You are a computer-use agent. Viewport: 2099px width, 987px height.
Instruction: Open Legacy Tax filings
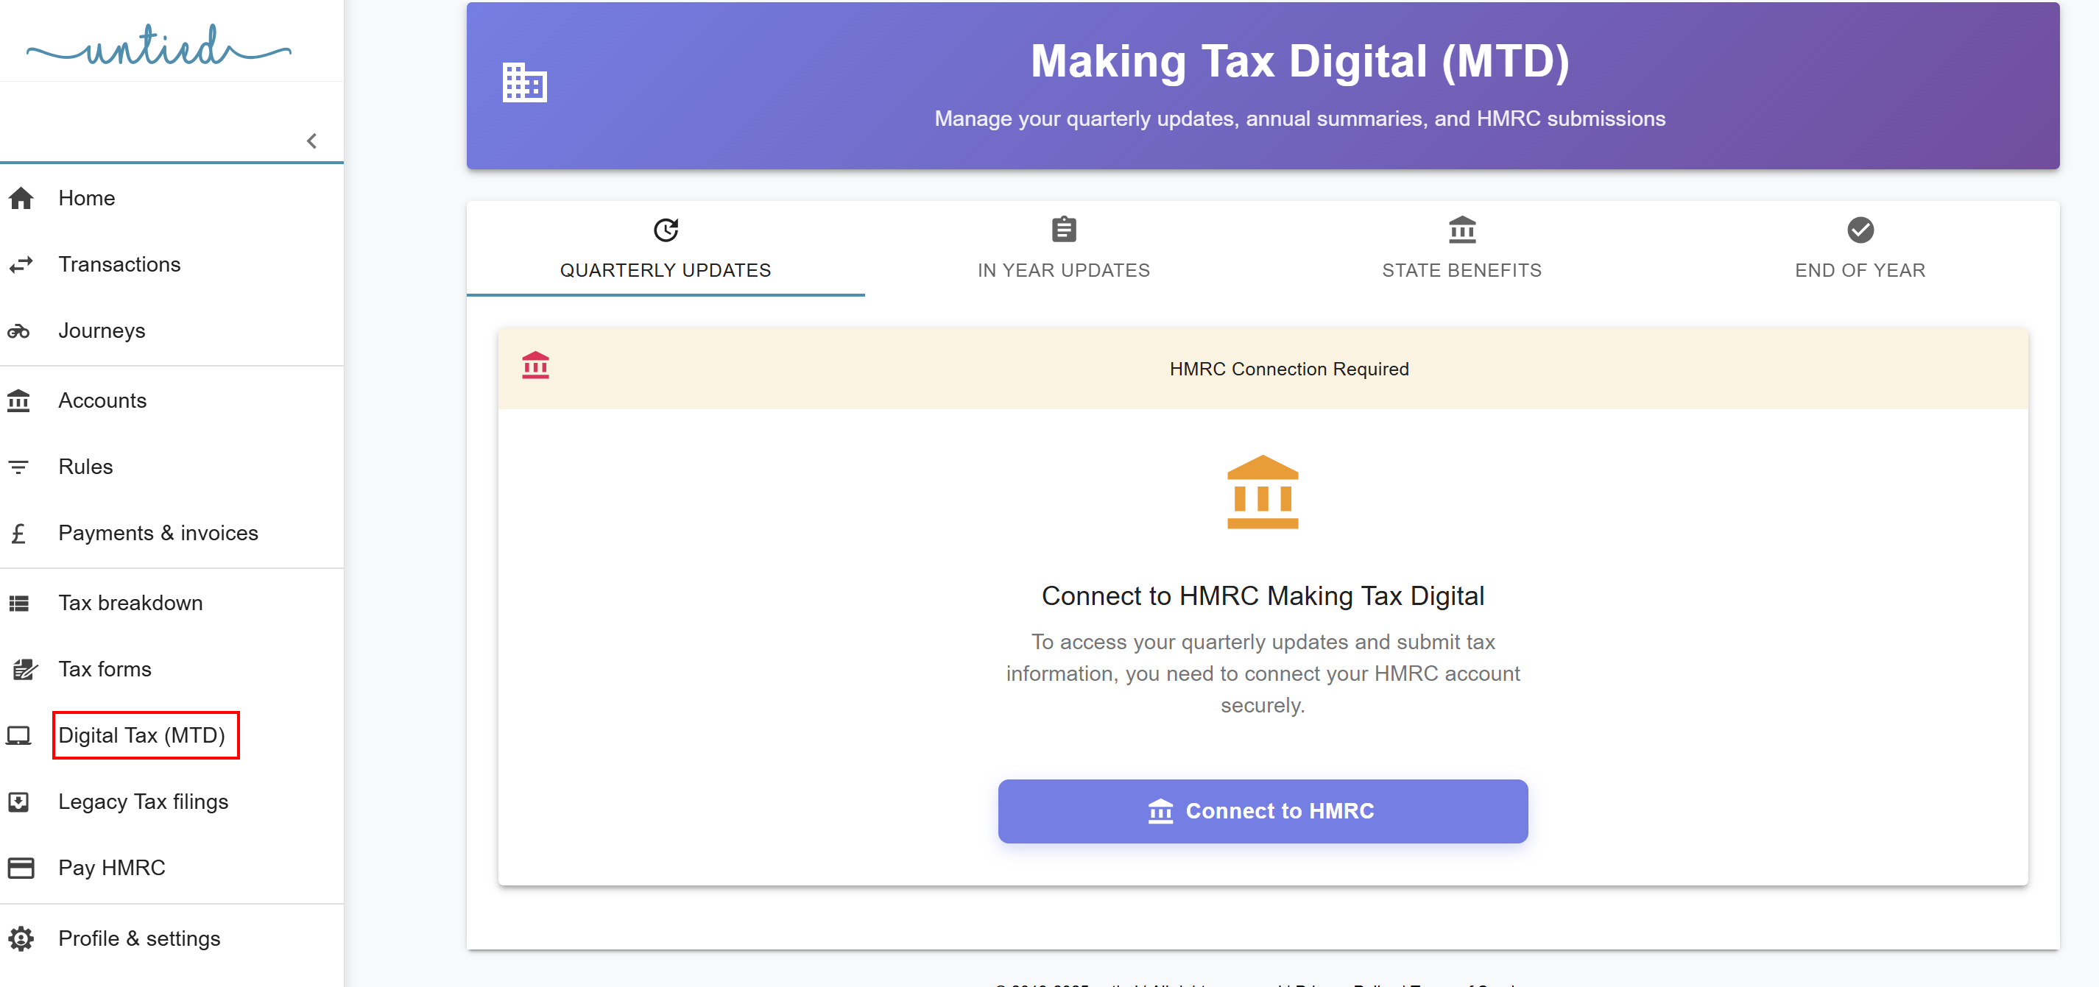[x=172, y=802]
